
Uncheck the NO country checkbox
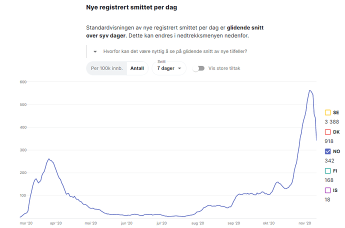point(328,151)
